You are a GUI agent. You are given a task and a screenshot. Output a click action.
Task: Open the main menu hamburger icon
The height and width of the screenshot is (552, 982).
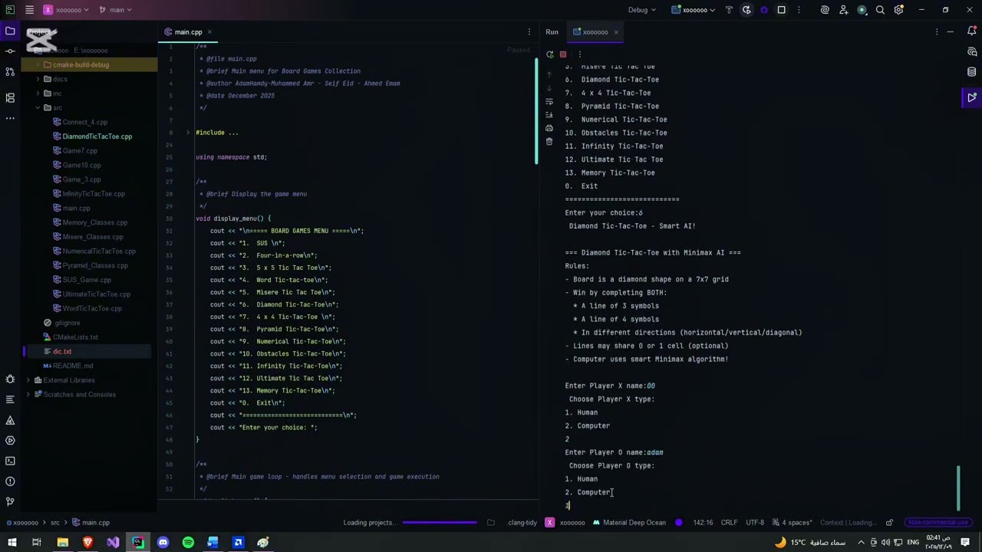[x=29, y=10]
